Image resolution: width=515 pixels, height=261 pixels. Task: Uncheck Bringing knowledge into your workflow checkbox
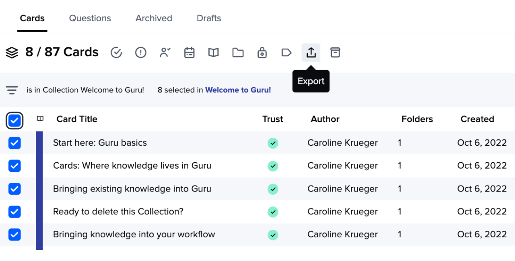click(x=14, y=234)
